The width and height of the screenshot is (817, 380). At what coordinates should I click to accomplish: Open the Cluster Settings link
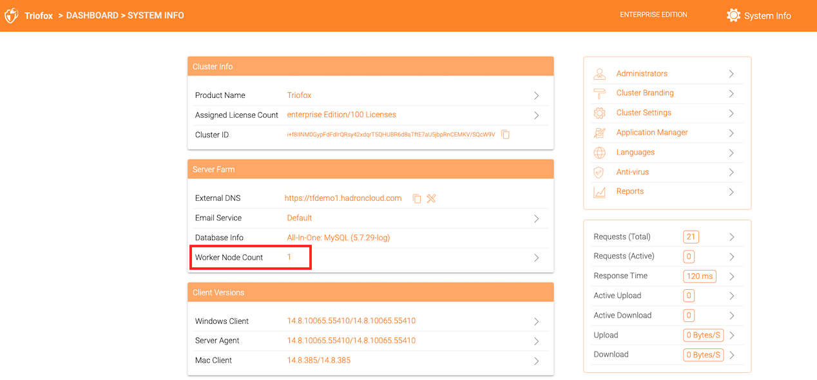click(x=644, y=113)
